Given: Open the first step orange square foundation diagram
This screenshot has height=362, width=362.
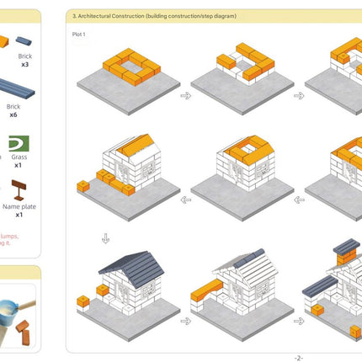Looking at the screenshot, I should pos(129,82).
